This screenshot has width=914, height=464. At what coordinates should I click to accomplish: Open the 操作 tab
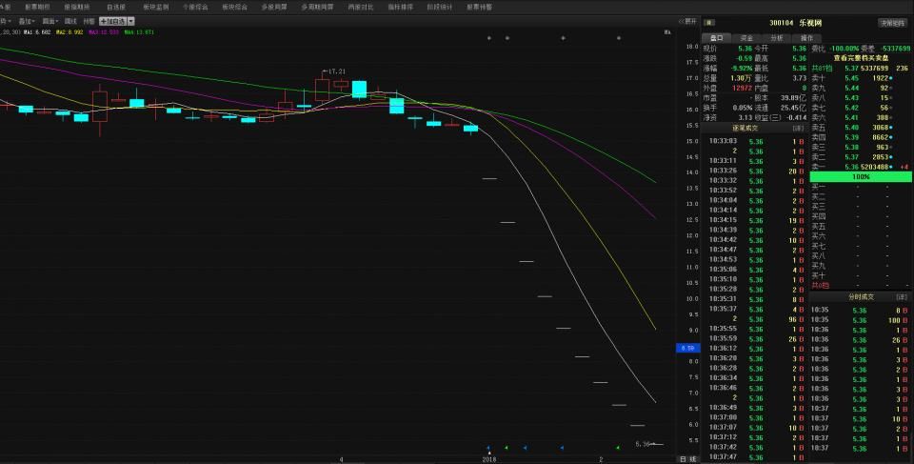pyautogui.click(x=805, y=38)
